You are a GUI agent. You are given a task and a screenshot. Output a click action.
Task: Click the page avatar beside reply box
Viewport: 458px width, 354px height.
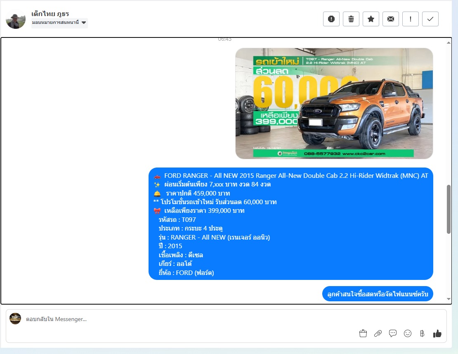(x=15, y=319)
